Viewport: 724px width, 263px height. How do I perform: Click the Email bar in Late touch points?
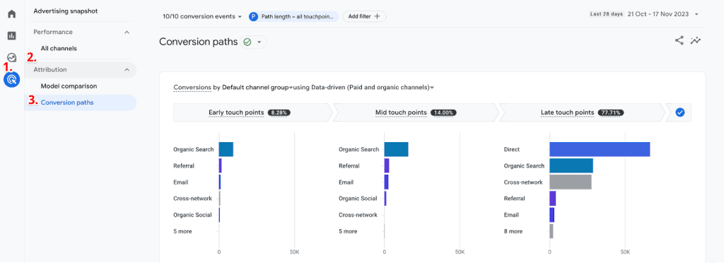click(551, 214)
